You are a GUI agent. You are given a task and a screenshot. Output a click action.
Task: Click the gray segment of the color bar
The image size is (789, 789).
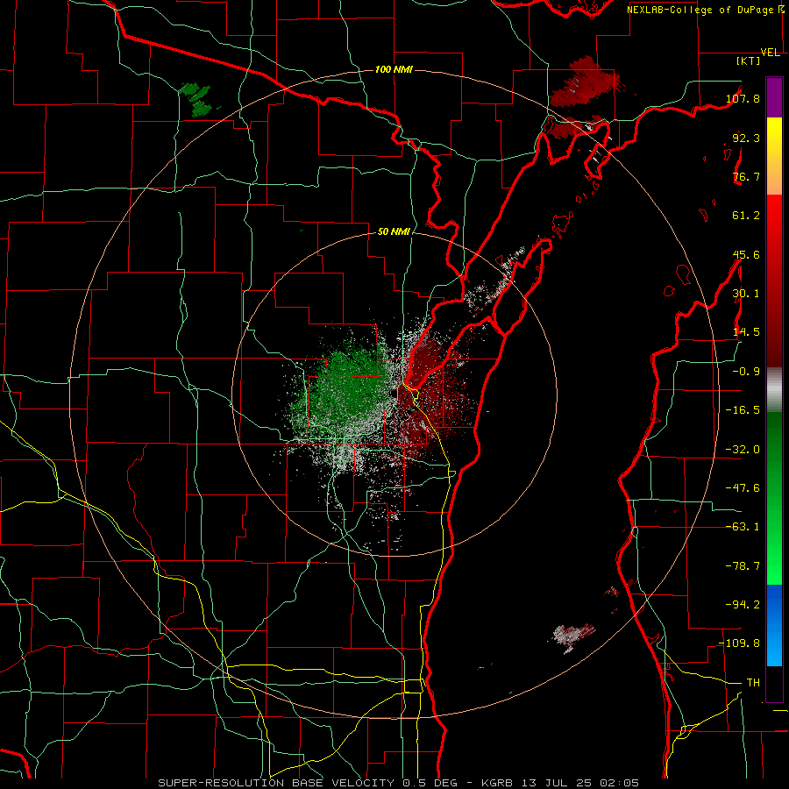tap(774, 390)
